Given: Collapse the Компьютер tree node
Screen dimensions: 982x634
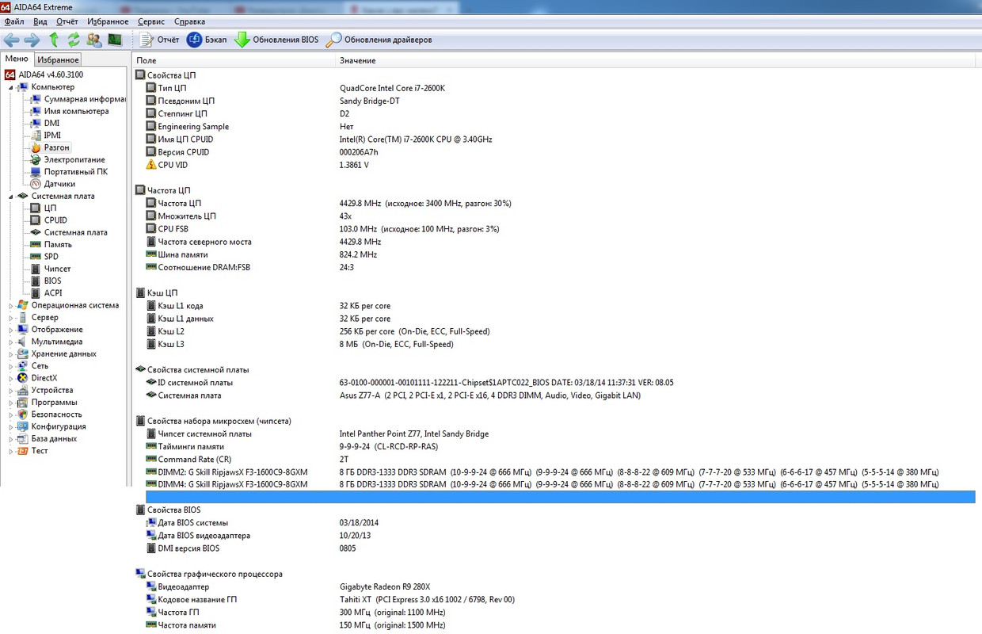Looking at the screenshot, I should pyautogui.click(x=11, y=87).
